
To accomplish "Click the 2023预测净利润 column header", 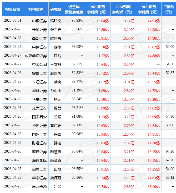I will (x=97, y=9).
